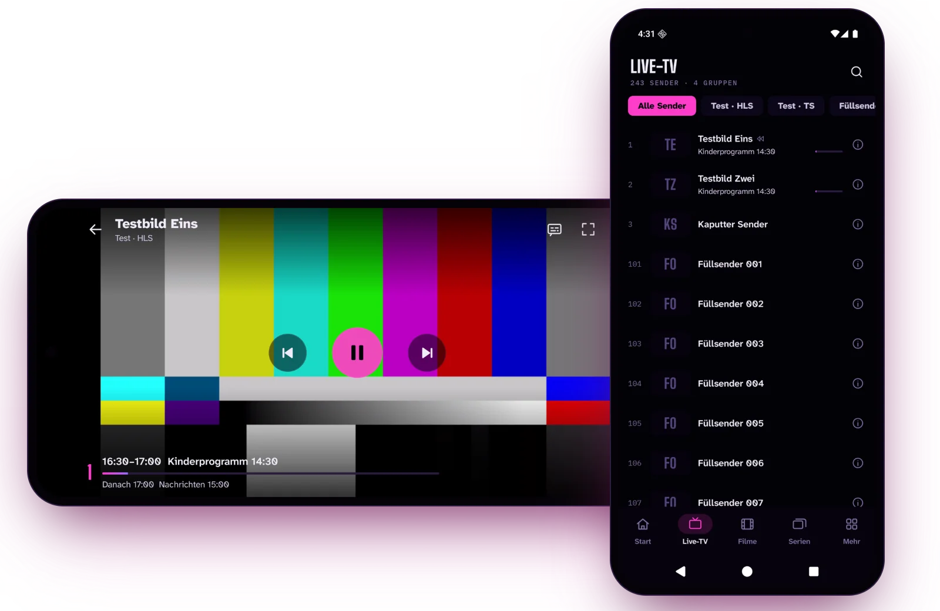Open info for Füllsender 002
The image size is (940, 611).
pyautogui.click(x=858, y=304)
